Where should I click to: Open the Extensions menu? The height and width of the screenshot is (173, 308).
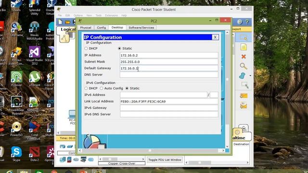pyautogui.click(x=111, y=15)
